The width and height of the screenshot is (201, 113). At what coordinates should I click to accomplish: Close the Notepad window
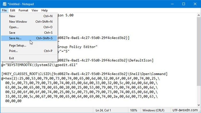click(x=195, y=4)
